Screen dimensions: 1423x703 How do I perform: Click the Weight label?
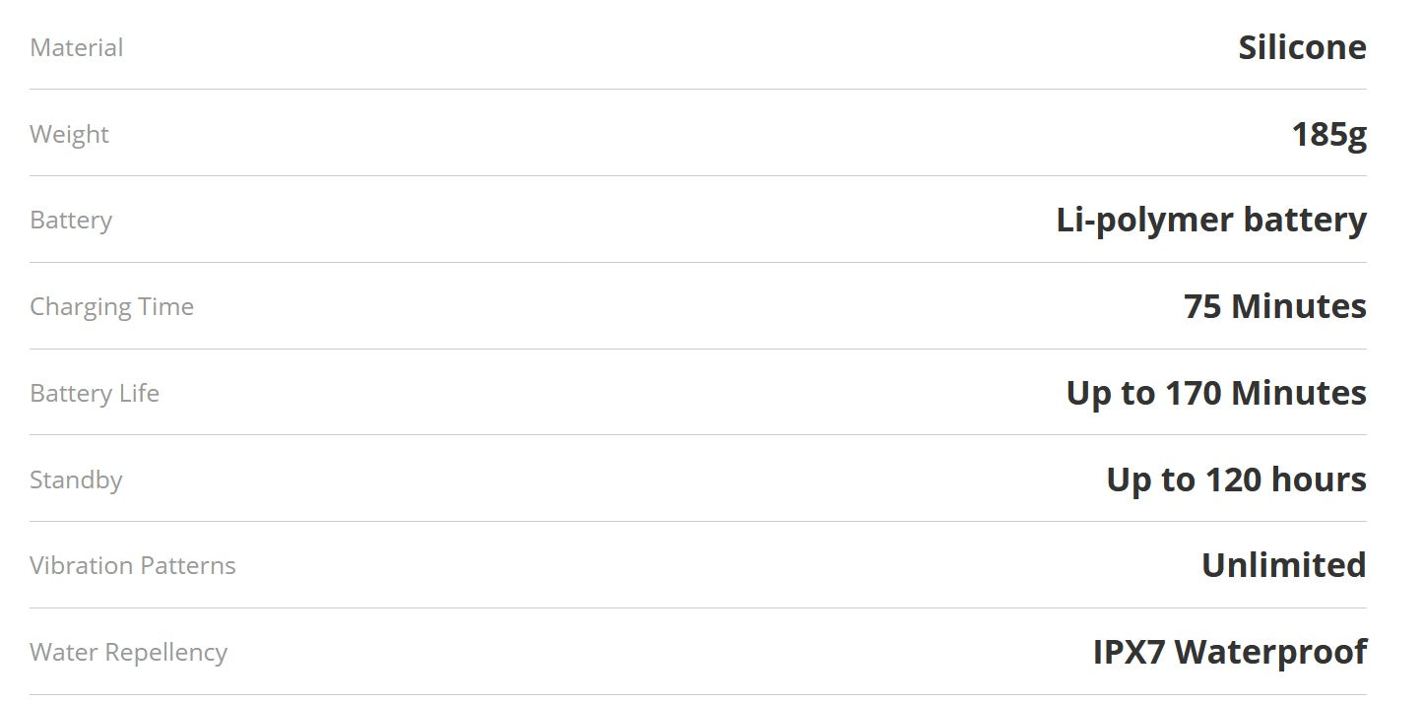(x=69, y=134)
